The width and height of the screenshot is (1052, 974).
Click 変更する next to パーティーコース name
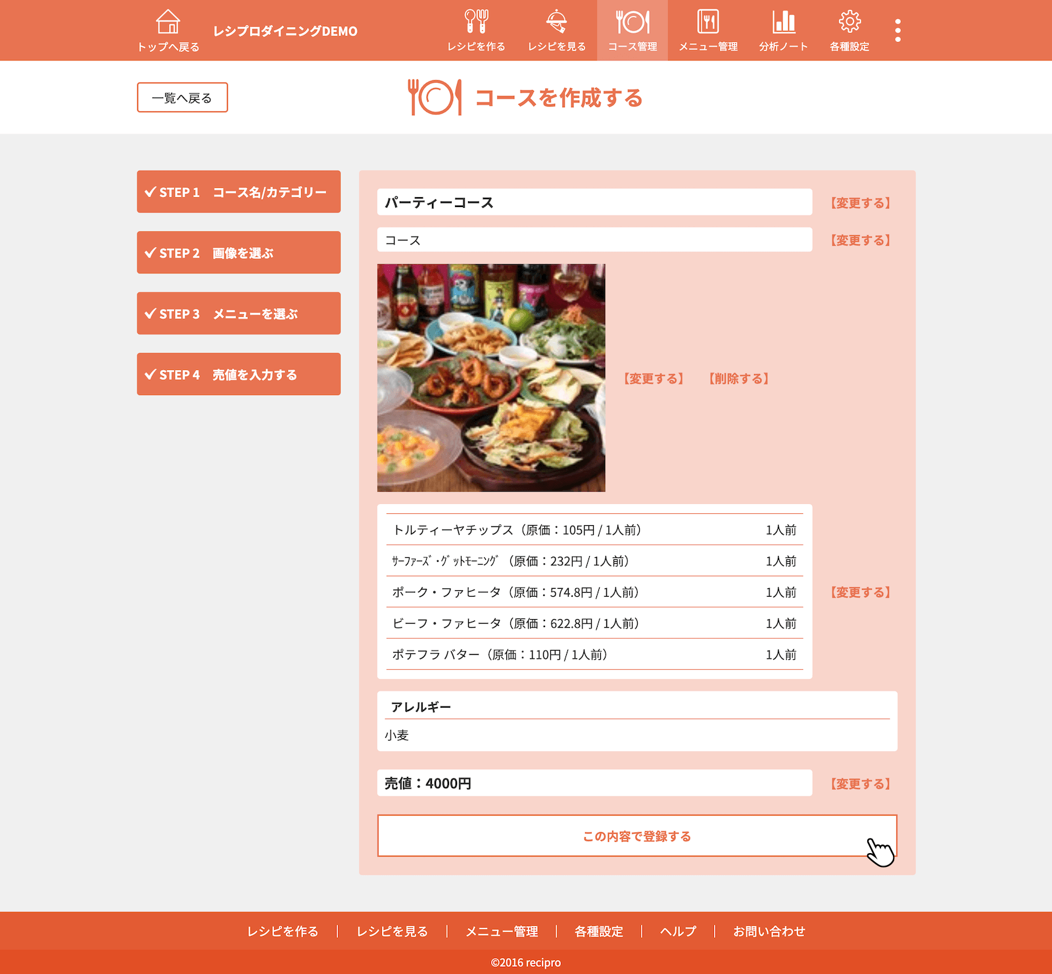pos(860,203)
